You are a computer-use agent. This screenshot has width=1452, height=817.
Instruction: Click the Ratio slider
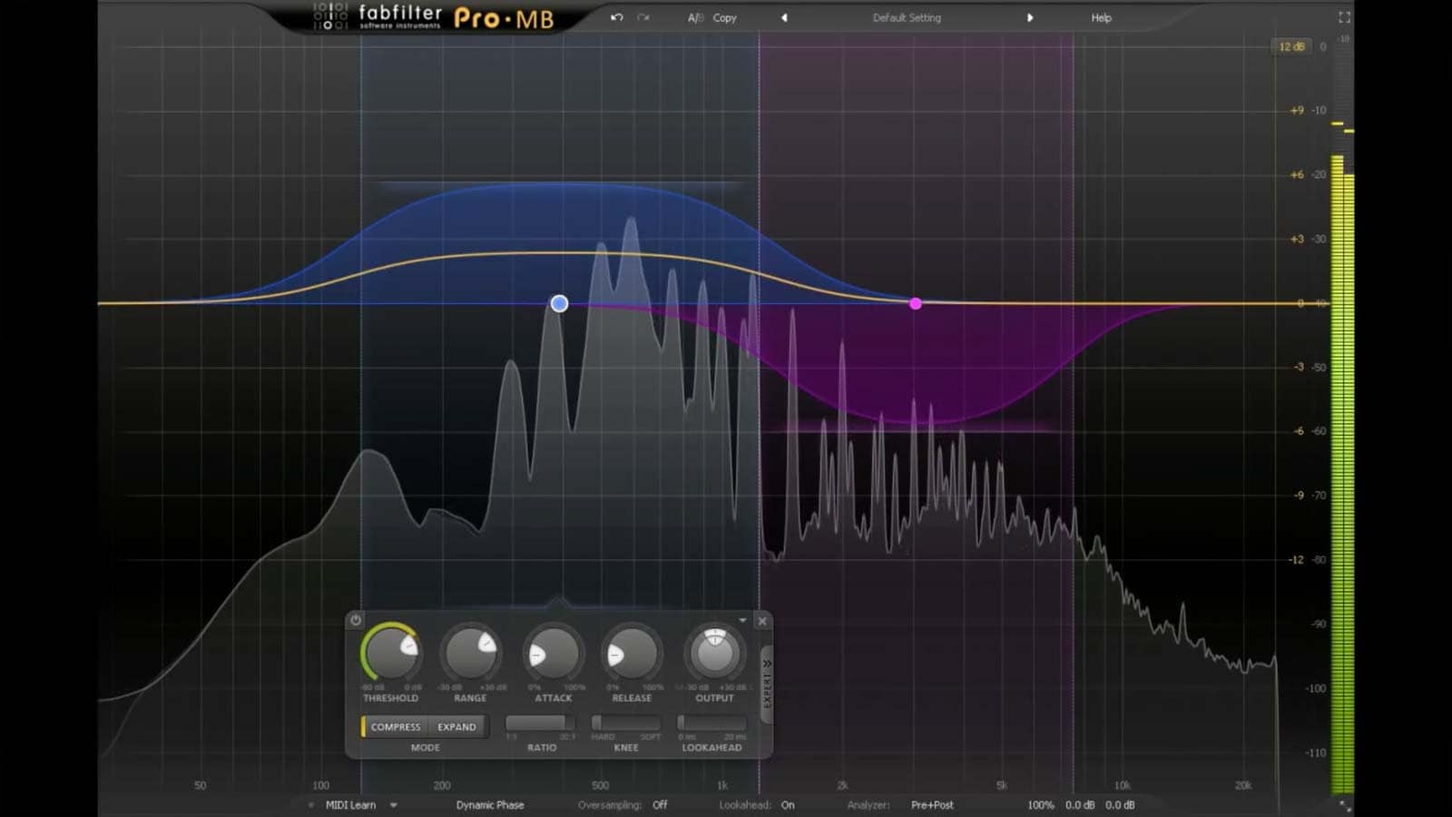[540, 723]
